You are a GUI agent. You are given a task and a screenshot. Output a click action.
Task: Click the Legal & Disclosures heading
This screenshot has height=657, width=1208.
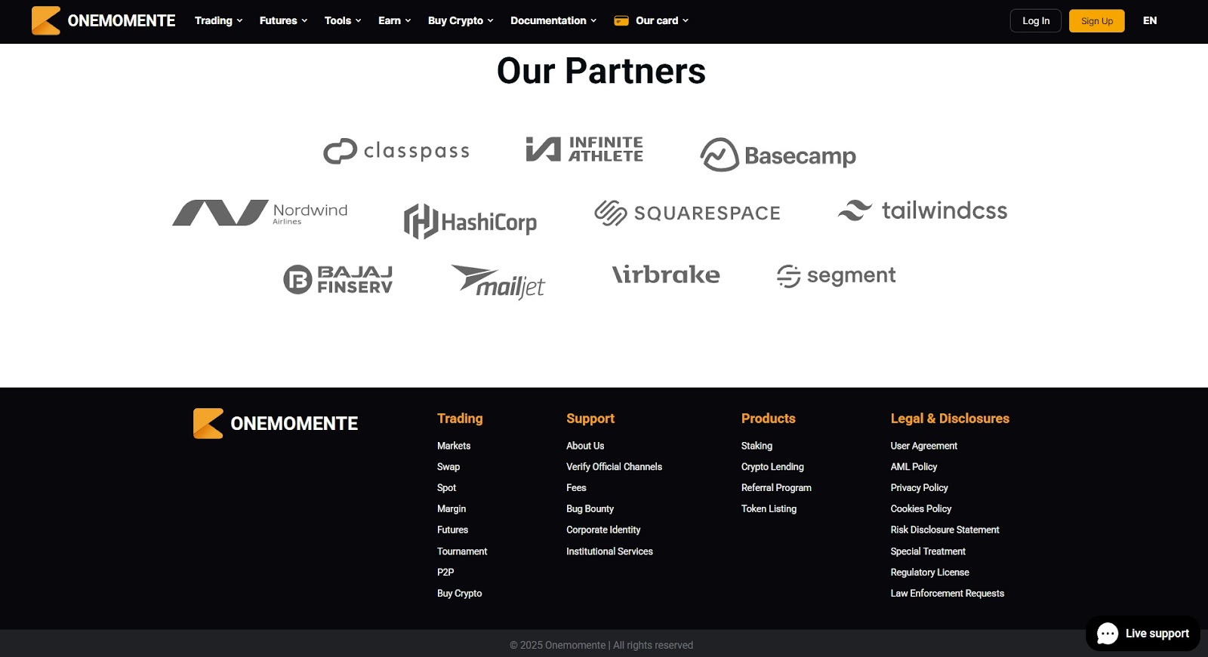(950, 419)
